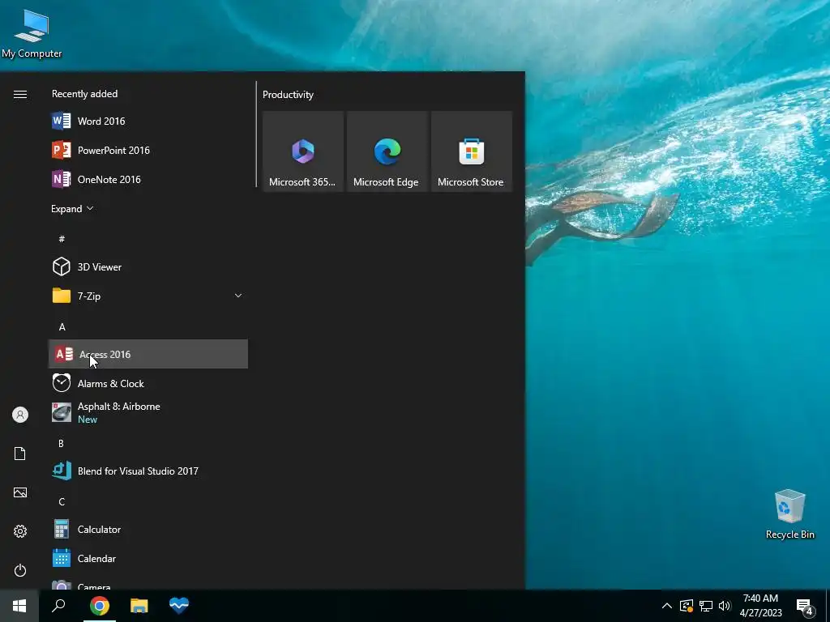Open 3D Viewer app

click(148, 266)
